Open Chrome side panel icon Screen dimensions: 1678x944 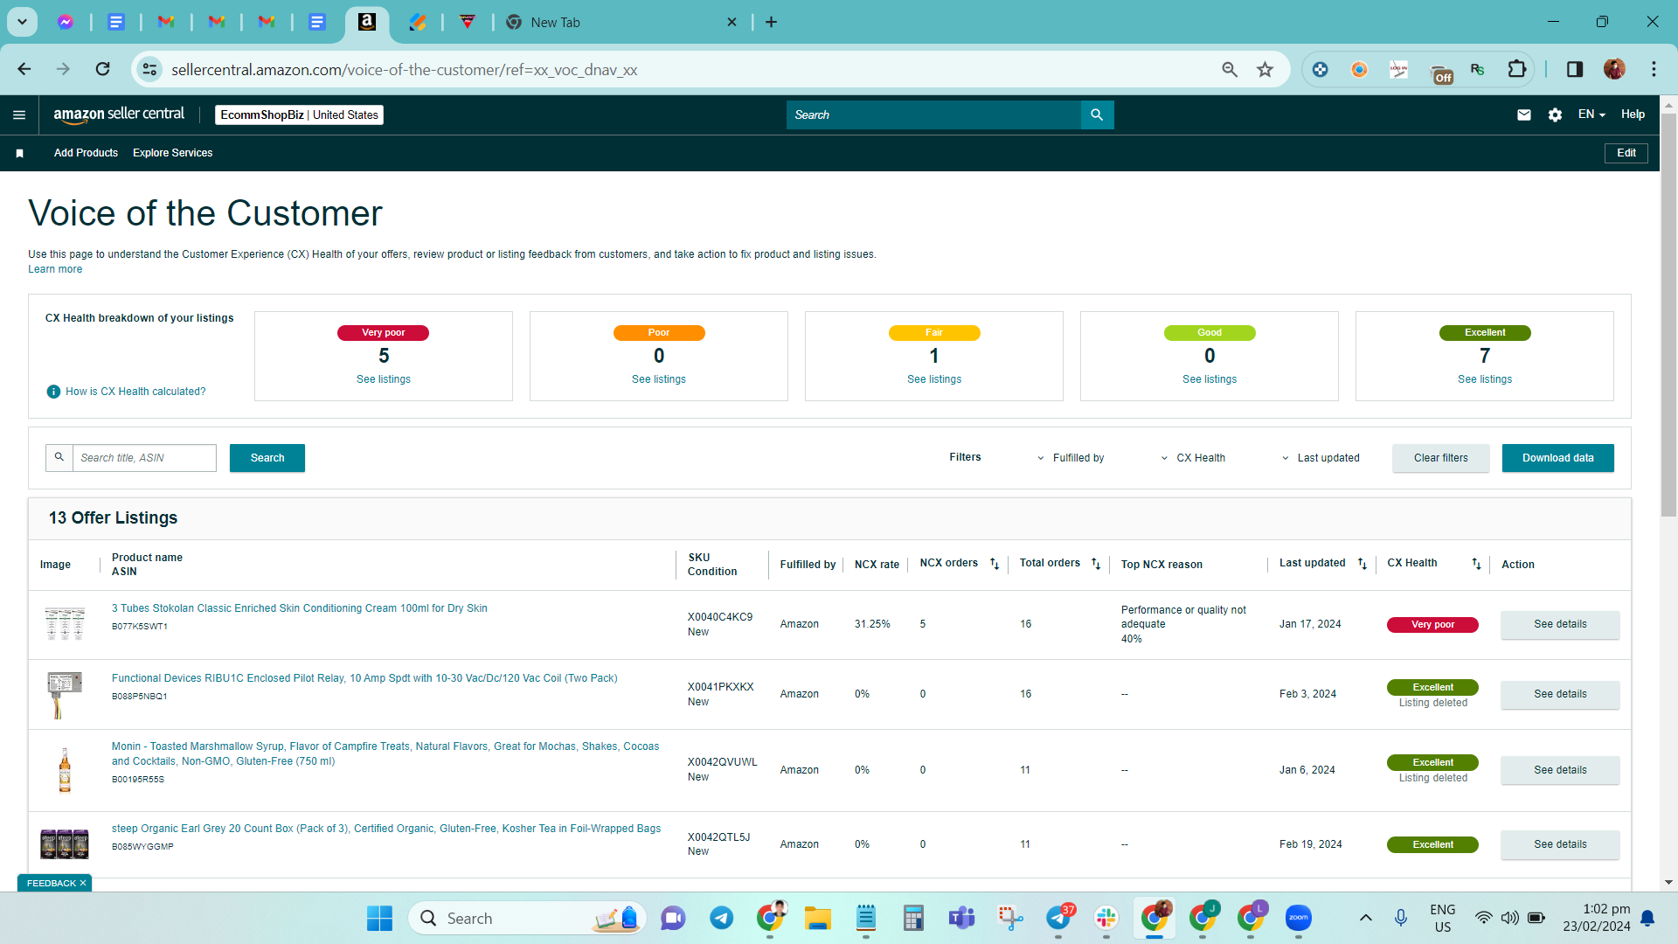pos(1575,69)
